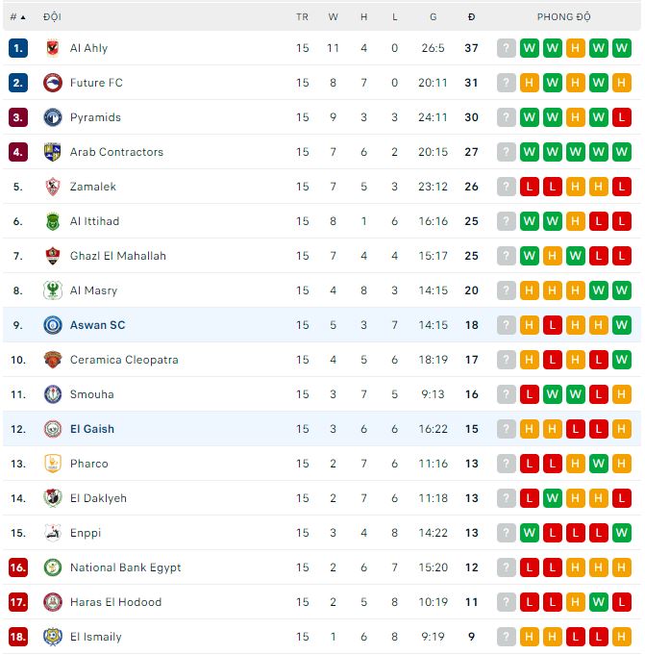Click the Al Ahly club crest

click(52, 48)
